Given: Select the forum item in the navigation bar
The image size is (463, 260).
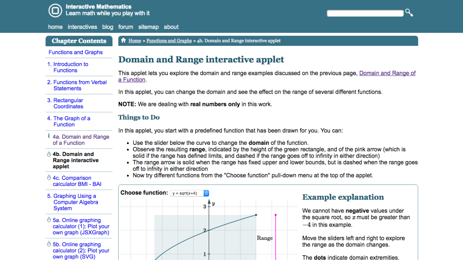Looking at the screenshot, I should tap(126, 27).
